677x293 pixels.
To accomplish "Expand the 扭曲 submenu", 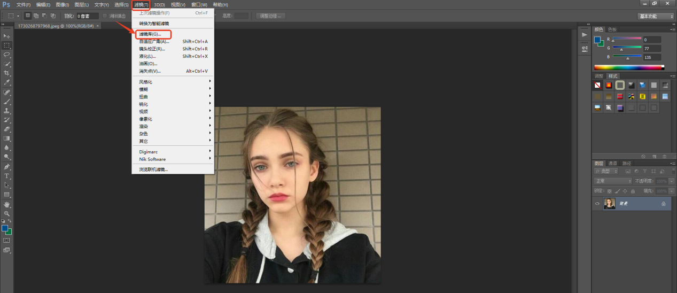I will [173, 97].
